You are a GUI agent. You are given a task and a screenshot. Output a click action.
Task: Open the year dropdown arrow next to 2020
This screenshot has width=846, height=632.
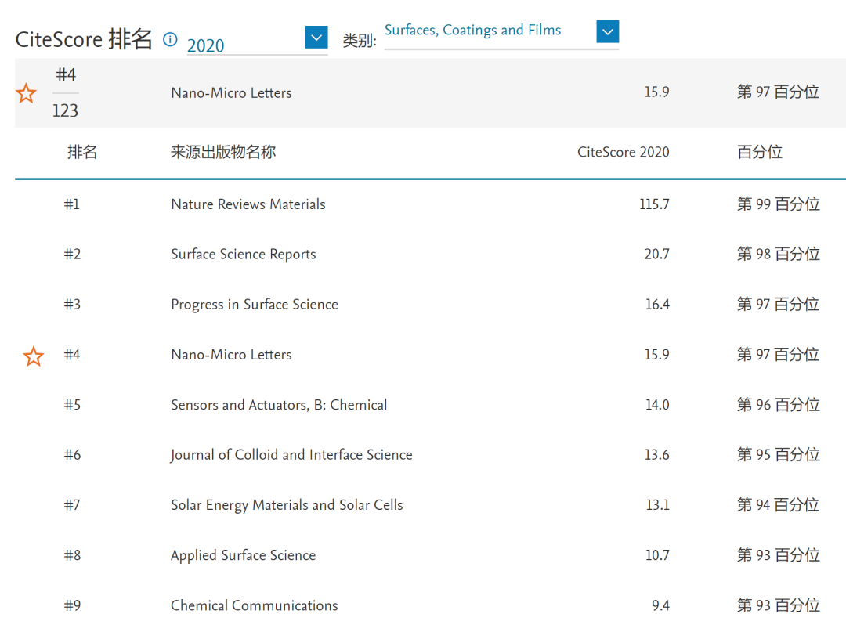[316, 38]
